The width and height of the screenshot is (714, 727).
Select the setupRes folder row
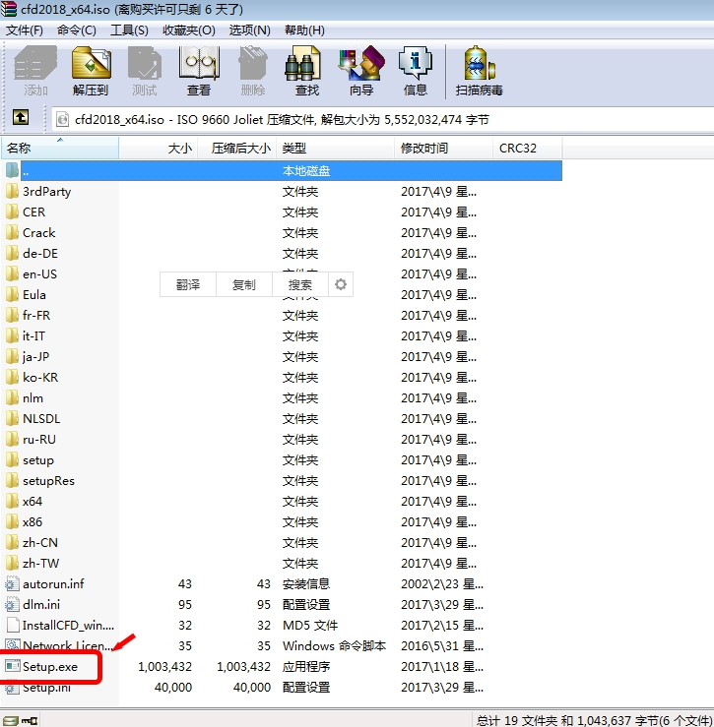pyautogui.click(x=282, y=480)
